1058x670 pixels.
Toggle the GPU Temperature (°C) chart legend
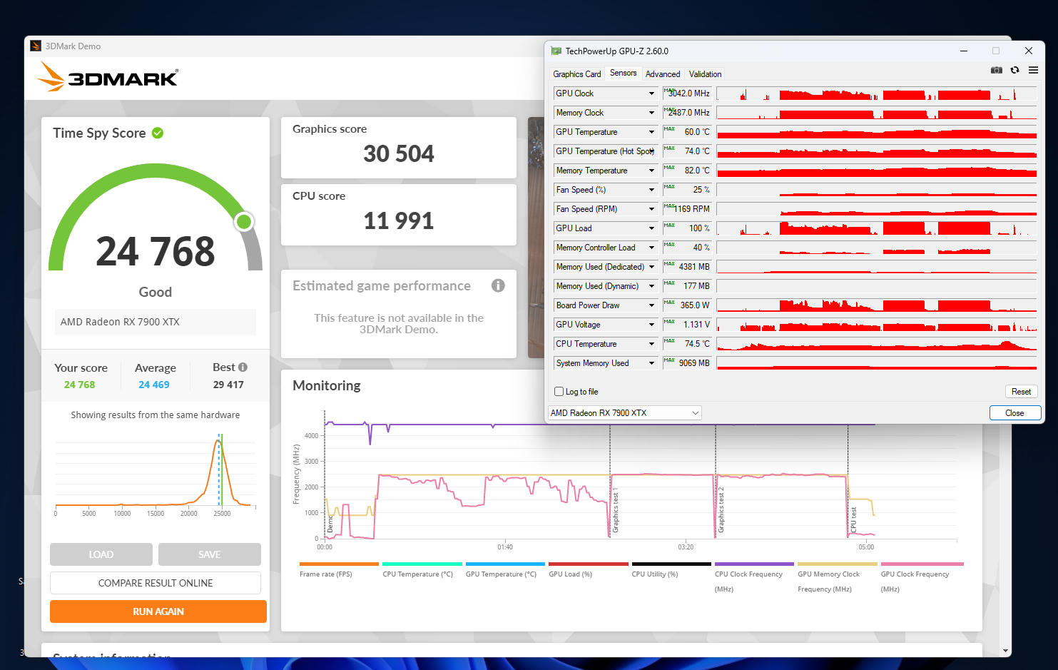click(505, 571)
